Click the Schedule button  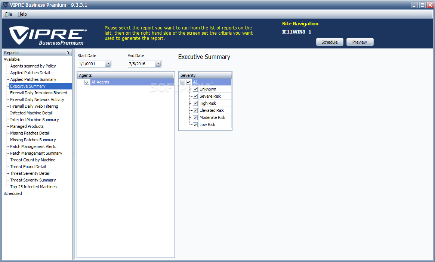[x=330, y=42]
